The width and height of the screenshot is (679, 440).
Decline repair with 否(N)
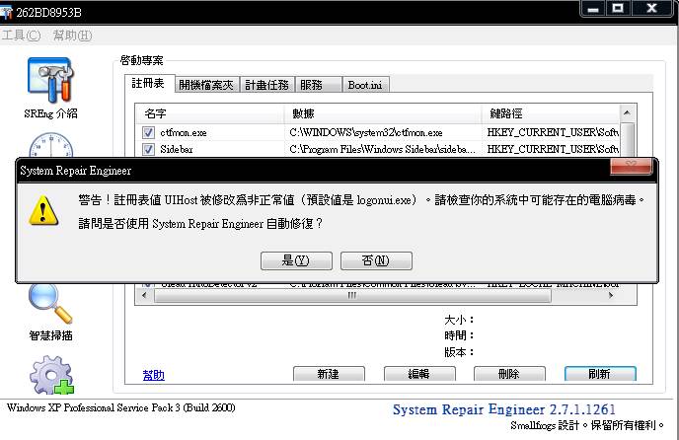point(376,260)
